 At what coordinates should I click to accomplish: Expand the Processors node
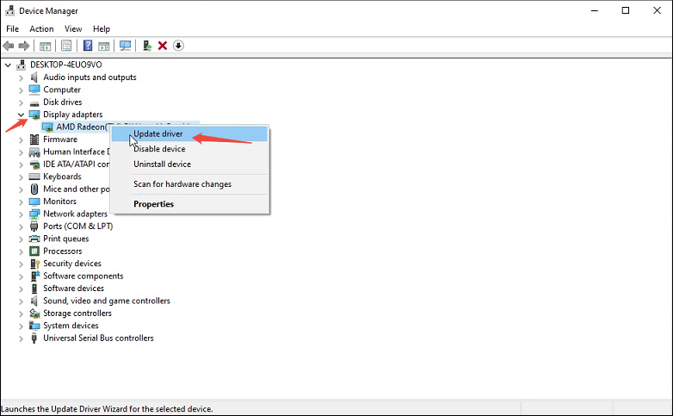click(21, 251)
